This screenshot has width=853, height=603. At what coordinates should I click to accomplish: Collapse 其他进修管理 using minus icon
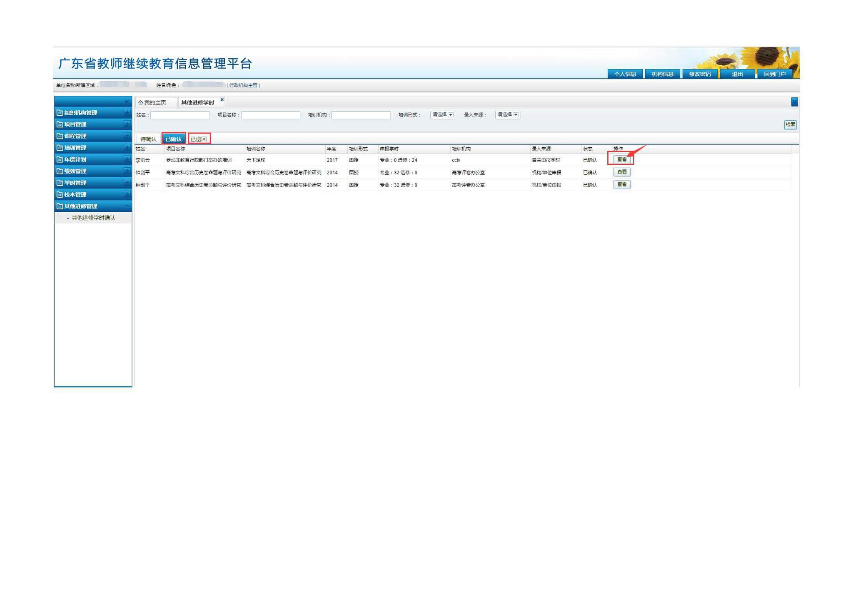coord(127,206)
